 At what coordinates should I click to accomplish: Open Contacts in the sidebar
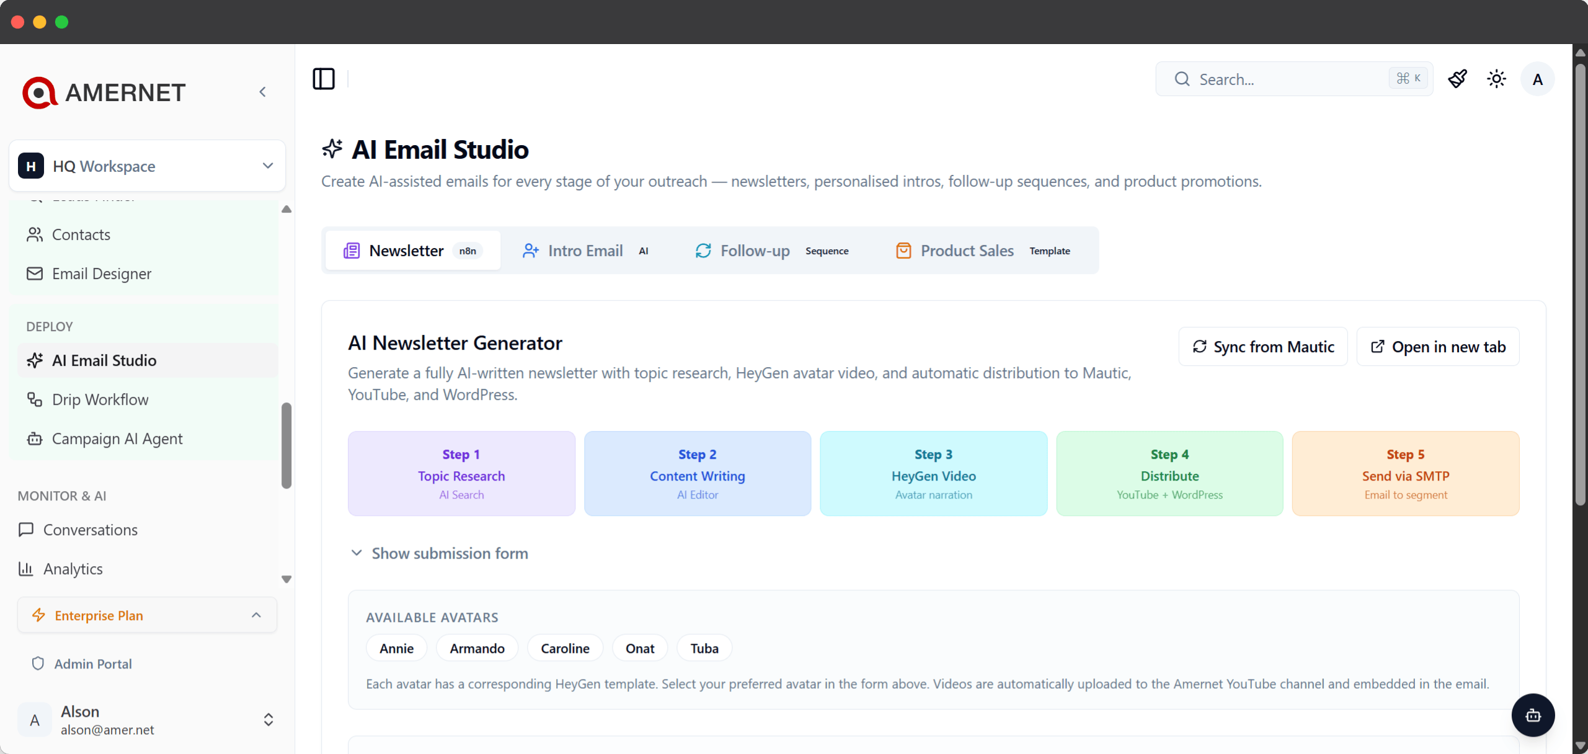(x=148, y=234)
